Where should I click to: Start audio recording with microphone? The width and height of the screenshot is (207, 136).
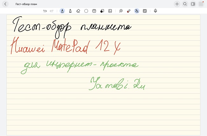click(x=155, y=11)
